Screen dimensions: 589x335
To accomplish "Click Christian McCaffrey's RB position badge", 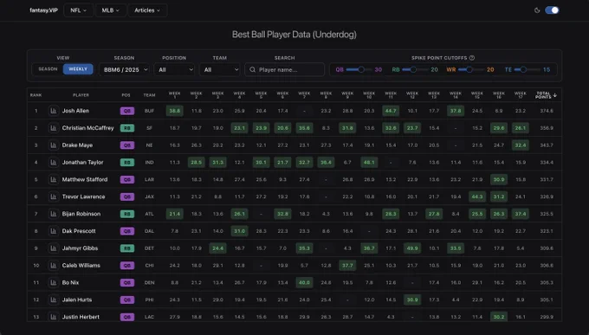I will coord(127,128).
